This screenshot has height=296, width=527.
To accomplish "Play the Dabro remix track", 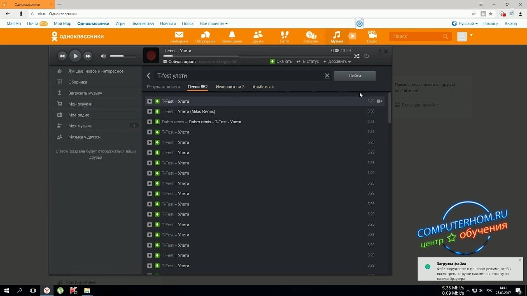I will pyautogui.click(x=149, y=122).
